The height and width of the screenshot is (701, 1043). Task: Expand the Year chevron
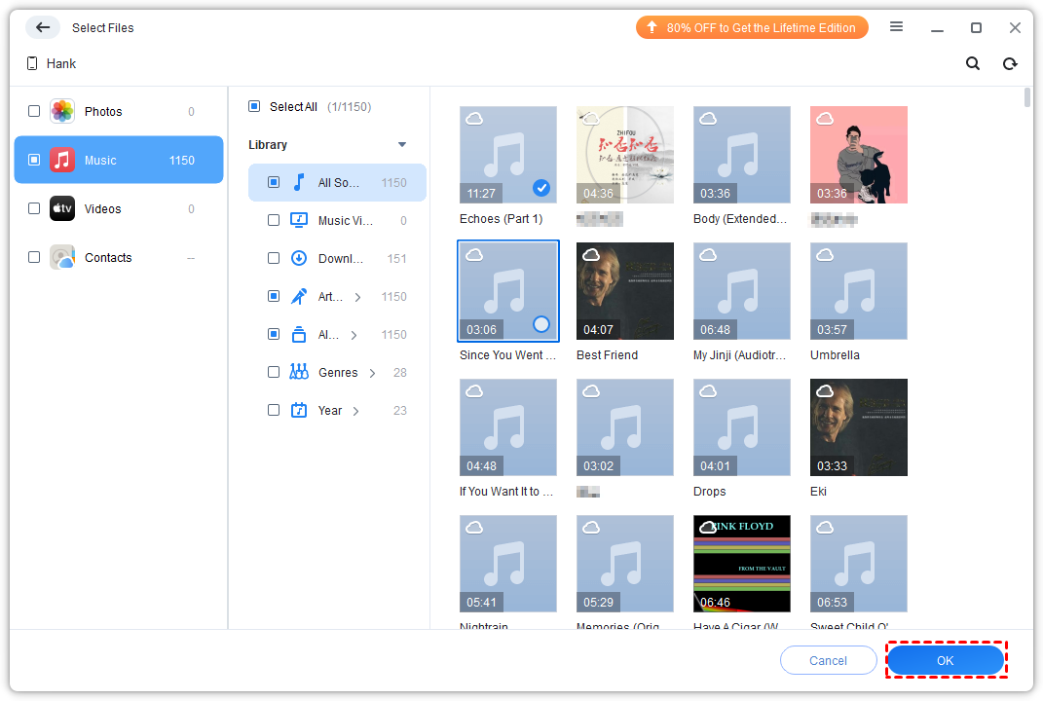point(355,411)
